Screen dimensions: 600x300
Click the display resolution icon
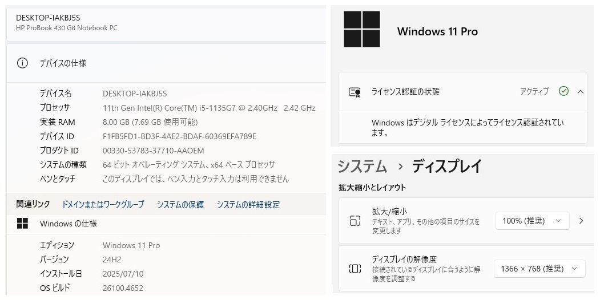355,269
